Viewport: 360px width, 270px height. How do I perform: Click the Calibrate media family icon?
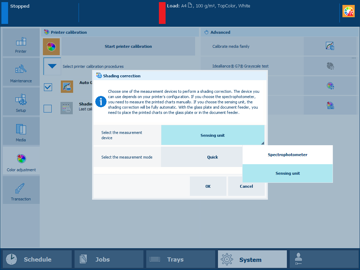[x=330, y=46]
